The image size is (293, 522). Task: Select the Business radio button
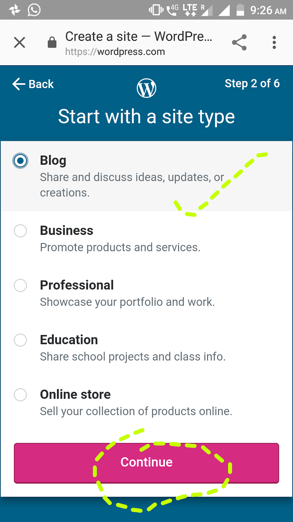(x=20, y=231)
